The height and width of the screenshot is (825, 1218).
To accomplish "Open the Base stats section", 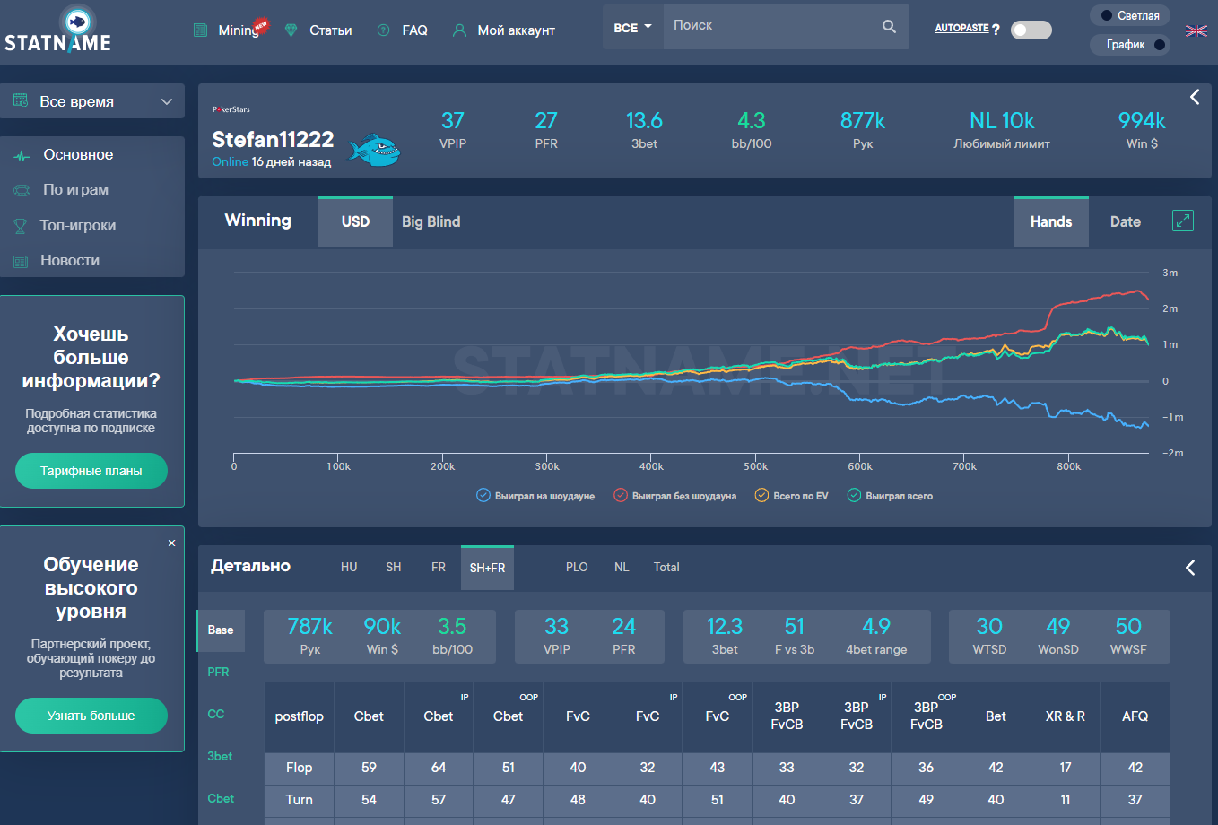I will [x=221, y=630].
